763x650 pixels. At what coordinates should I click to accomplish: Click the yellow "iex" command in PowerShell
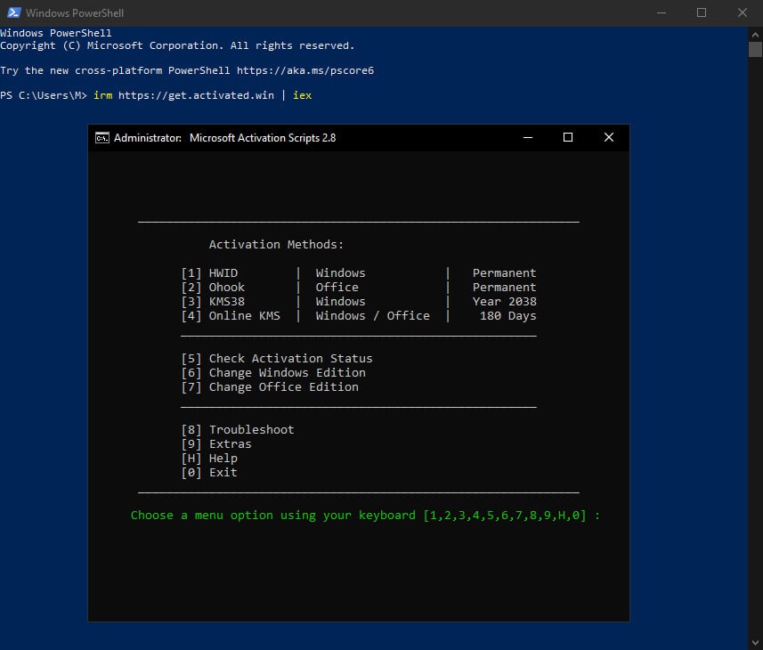[x=302, y=95]
